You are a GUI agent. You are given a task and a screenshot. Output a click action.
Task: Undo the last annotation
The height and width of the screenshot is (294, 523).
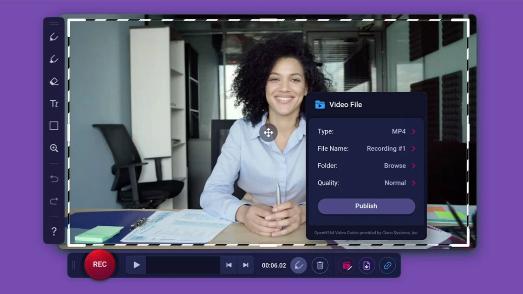(54, 179)
